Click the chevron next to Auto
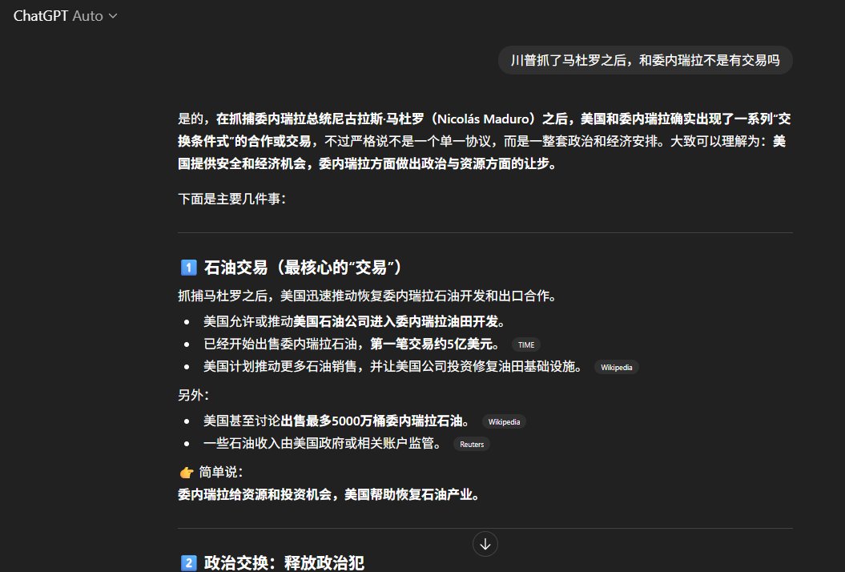 pos(113,16)
